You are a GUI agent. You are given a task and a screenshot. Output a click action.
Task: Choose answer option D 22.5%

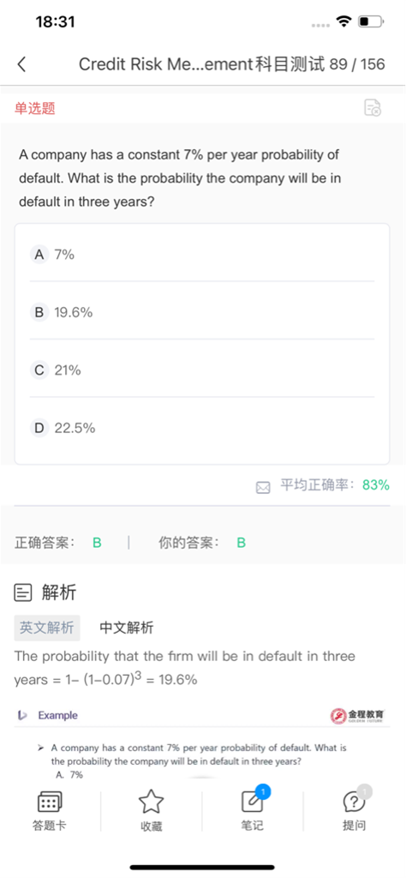tap(202, 429)
